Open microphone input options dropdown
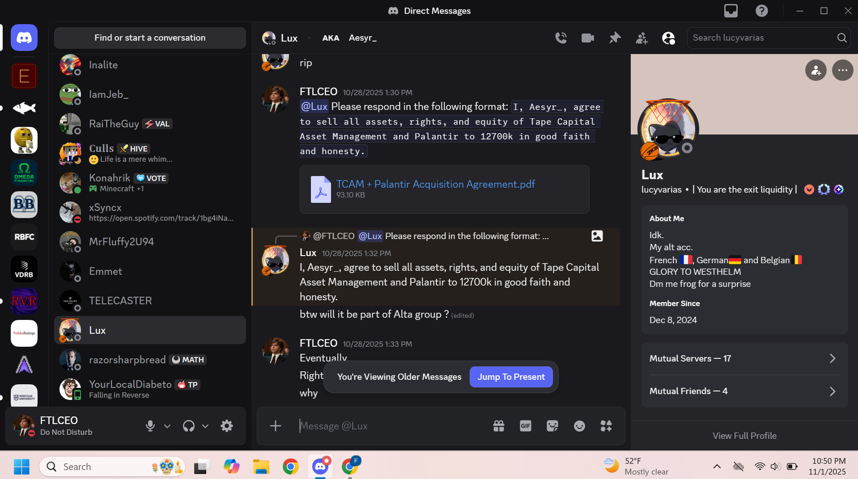 pyautogui.click(x=167, y=426)
